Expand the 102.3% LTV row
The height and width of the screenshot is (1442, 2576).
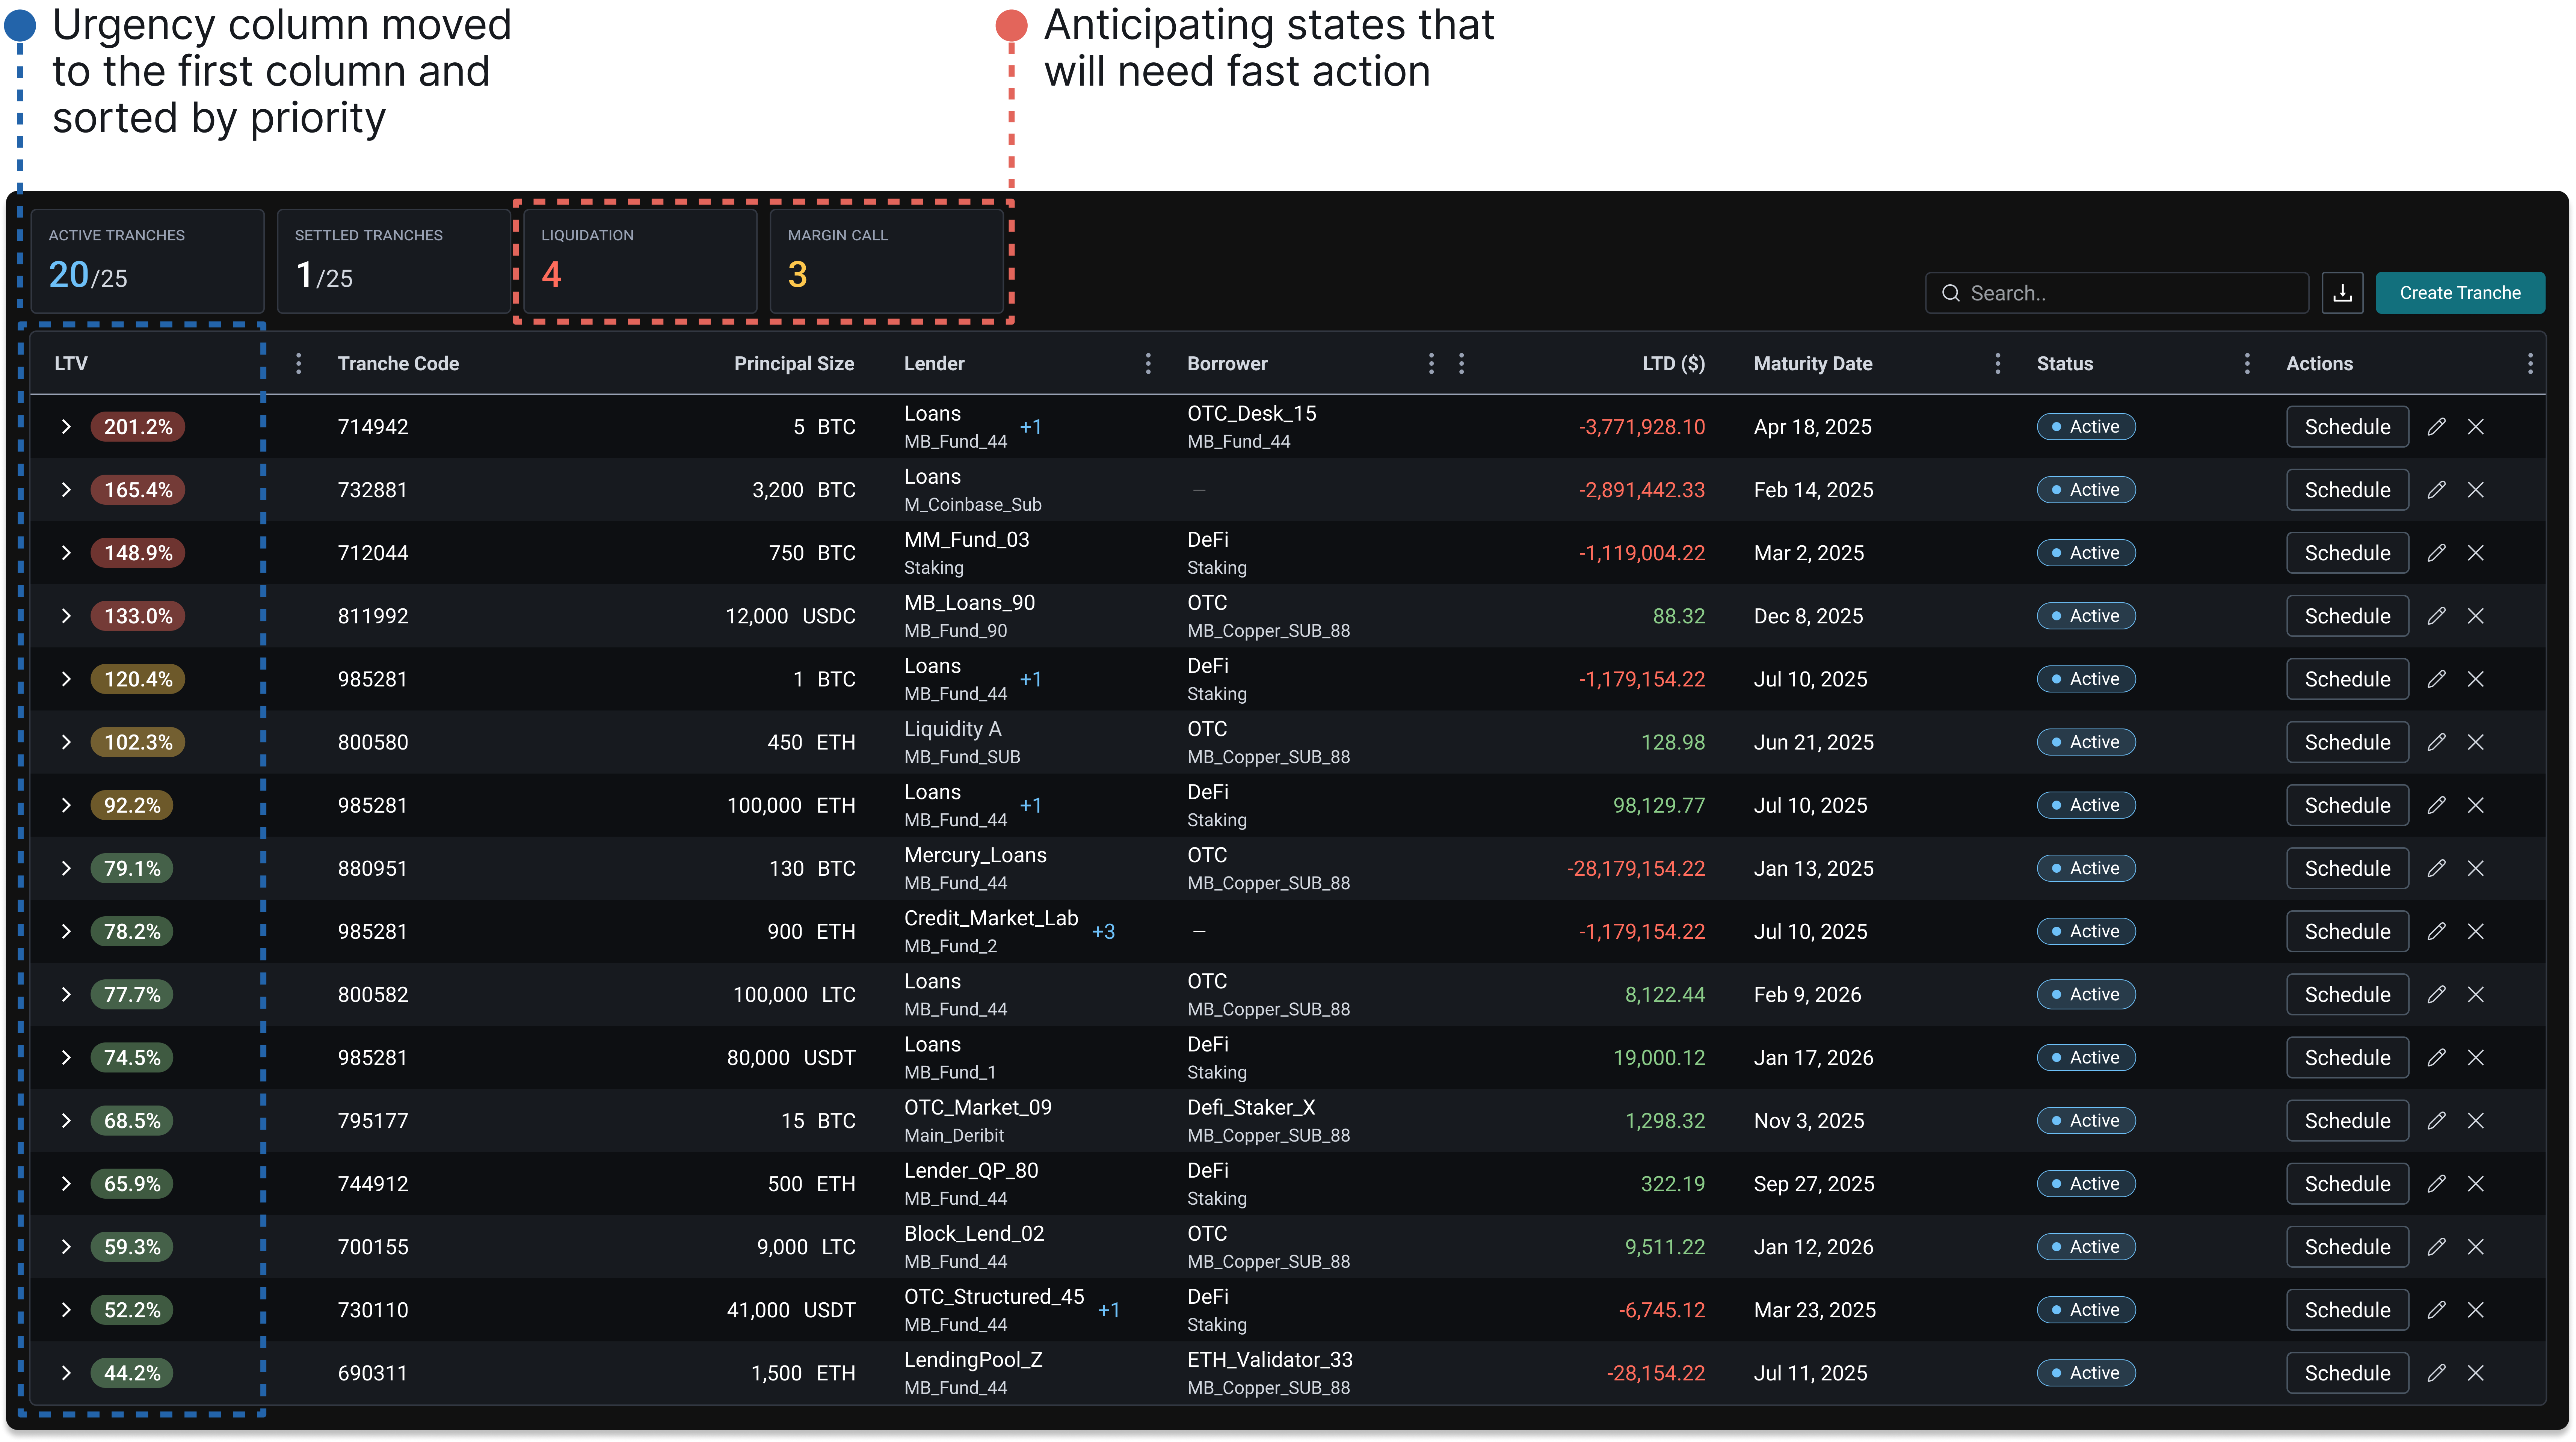click(66, 742)
